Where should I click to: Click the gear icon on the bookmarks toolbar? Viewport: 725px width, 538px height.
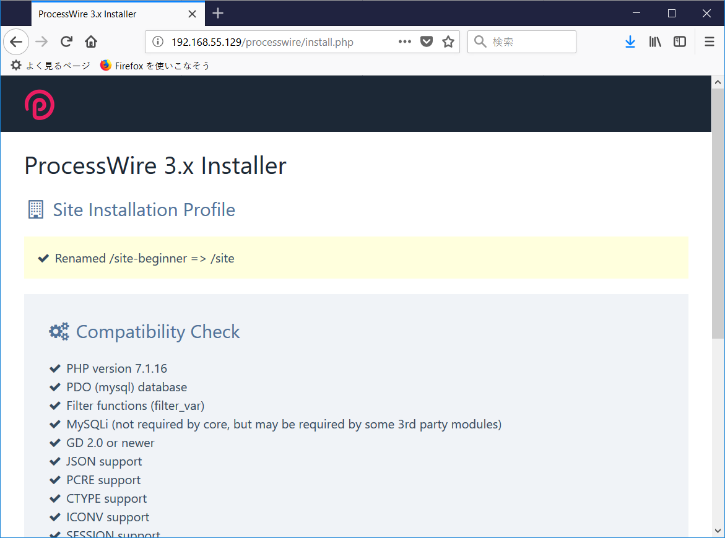(x=15, y=65)
